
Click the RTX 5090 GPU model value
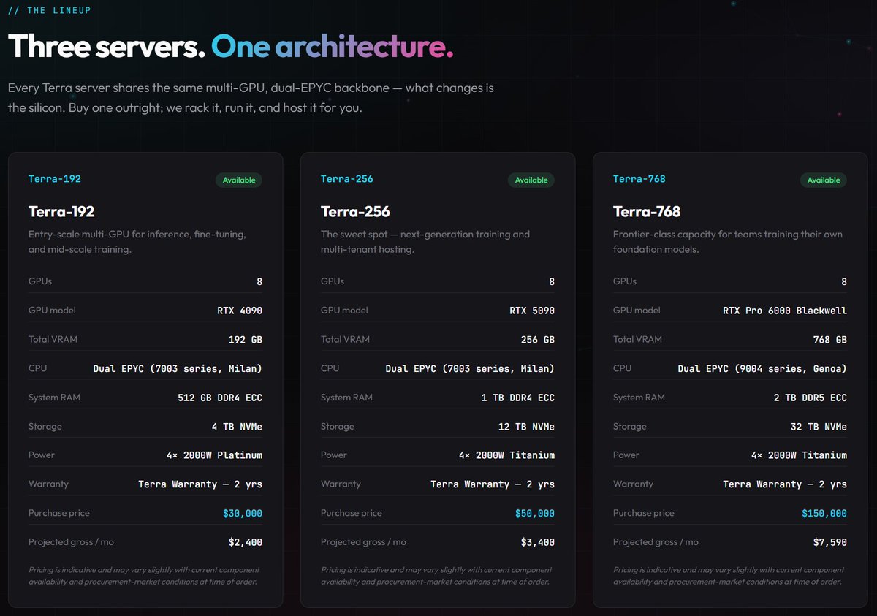[532, 311]
